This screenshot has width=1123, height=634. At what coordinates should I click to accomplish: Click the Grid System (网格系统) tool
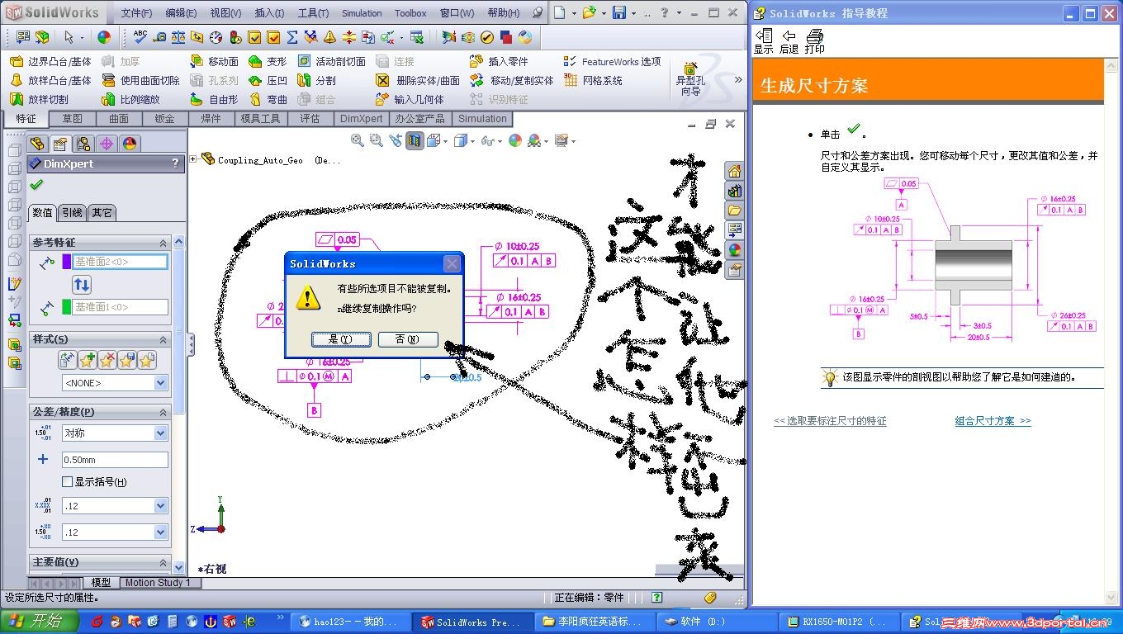click(593, 80)
